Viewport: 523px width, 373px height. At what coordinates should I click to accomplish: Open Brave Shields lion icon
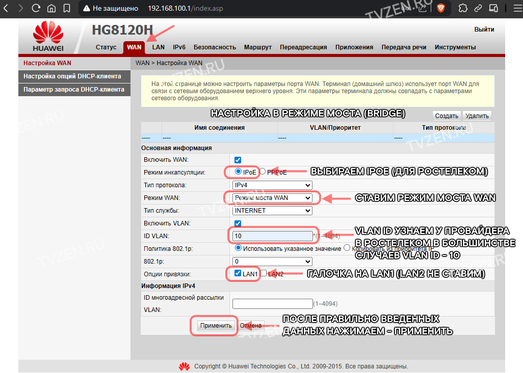click(x=440, y=8)
